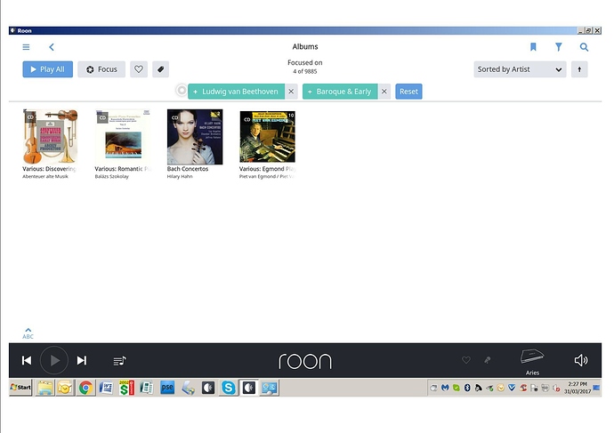Open the hamburger navigation menu
Viewport: 614px width, 433px height.
[x=26, y=47]
